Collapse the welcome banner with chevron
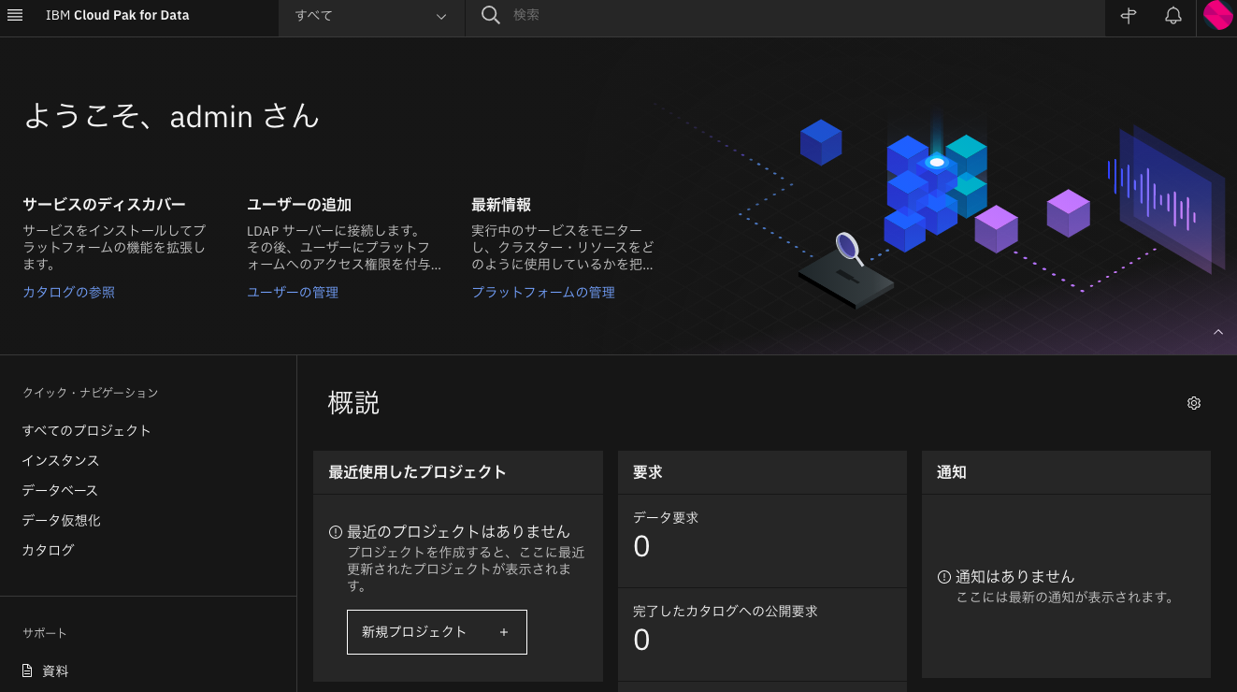The height and width of the screenshot is (692, 1237). (x=1218, y=333)
